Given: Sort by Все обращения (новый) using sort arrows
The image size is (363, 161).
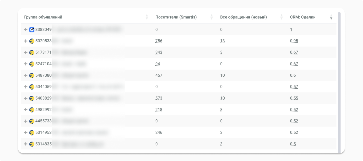Looking at the screenshot, I should point(281,17).
